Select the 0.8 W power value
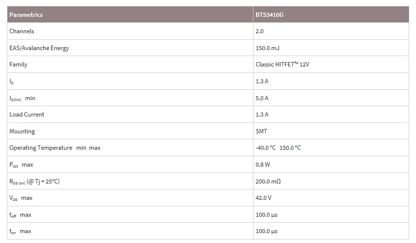Screen dimensions: 416x243 coord(262,165)
